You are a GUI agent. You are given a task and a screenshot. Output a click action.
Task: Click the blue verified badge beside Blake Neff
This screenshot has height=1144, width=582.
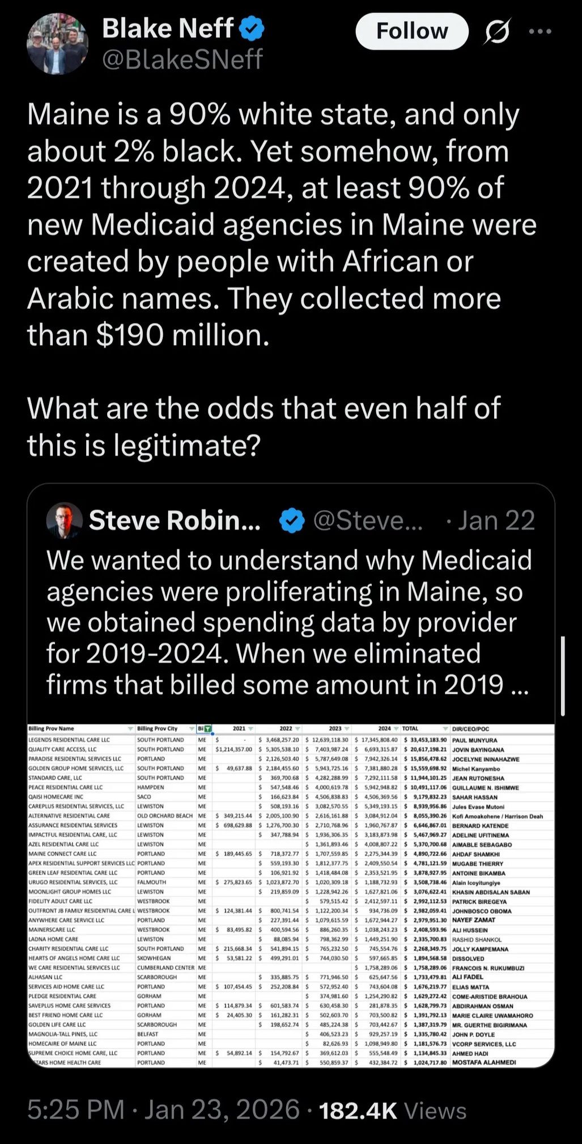pyautogui.click(x=252, y=29)
